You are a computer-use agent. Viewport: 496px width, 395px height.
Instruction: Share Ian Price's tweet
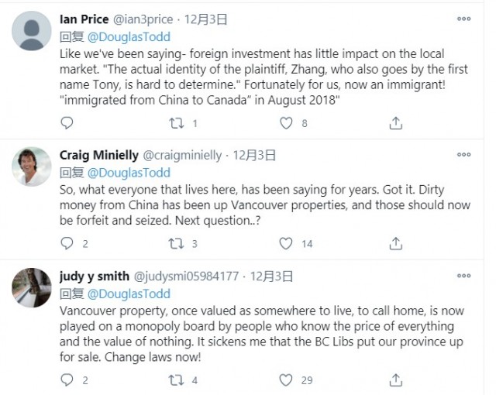click(x=396, y=122)
